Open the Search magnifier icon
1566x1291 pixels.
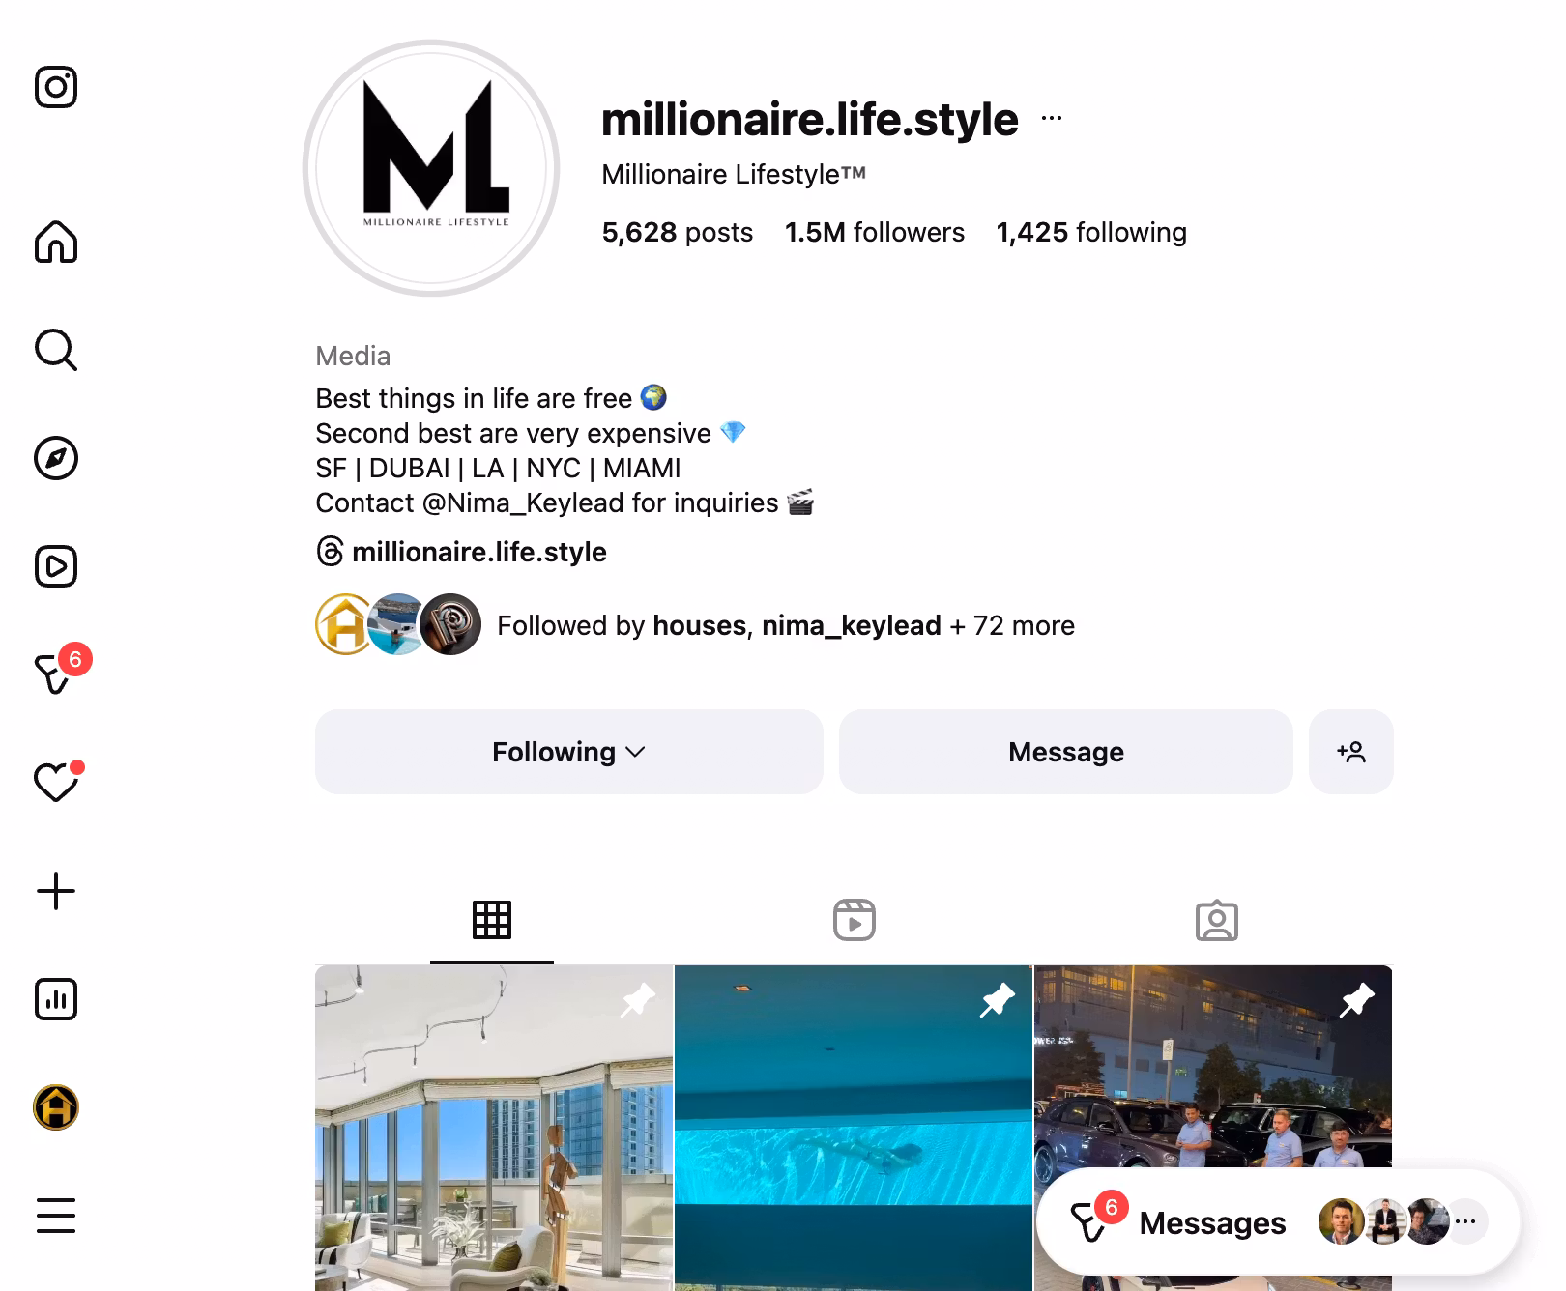(56, 350)
